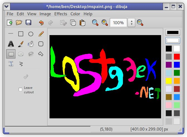Copy selection using the Copy icon
The width and height of the screenshot is (187, 137).
pyautogui.click(x=73, y=23)
